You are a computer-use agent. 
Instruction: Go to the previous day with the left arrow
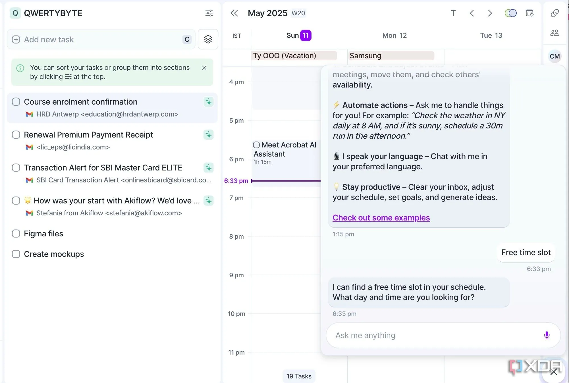(472, 13)
